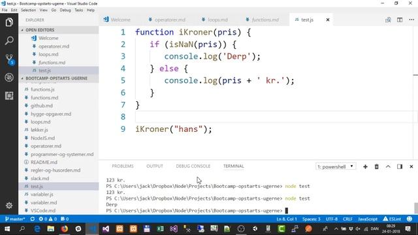Change the UTF-8 encoding setting

(x=332, y=219)
